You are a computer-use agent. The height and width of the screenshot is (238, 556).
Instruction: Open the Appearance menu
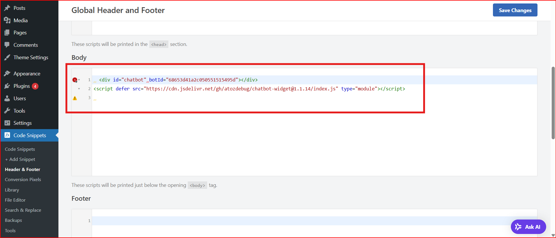(x=29, y=73)
